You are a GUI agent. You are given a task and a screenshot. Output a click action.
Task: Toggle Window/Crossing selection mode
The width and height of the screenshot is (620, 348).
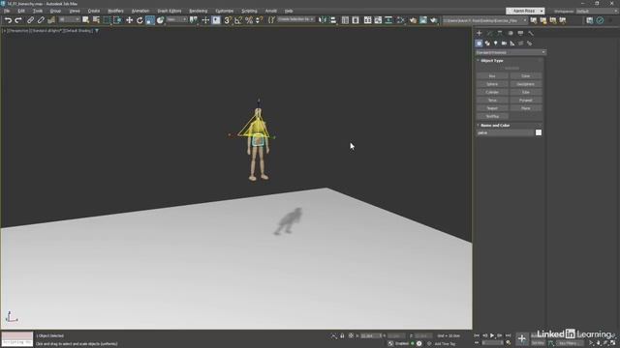click(x=117, y=20)
